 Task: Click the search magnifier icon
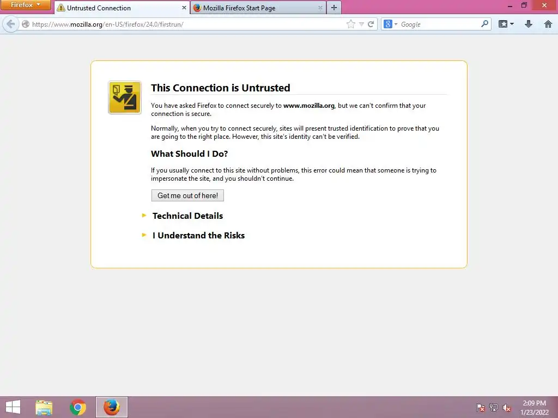(x=484, y=24)
